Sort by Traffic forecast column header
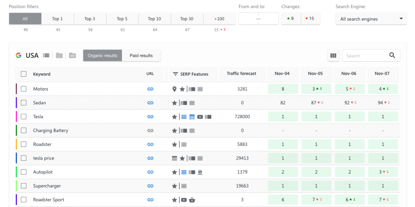The image size is (415, 207). click(x=242, y=74)
